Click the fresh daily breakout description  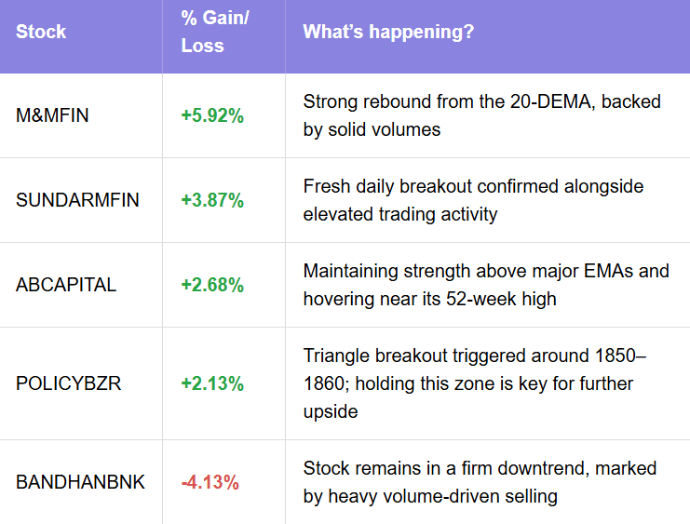coord(473,200)
